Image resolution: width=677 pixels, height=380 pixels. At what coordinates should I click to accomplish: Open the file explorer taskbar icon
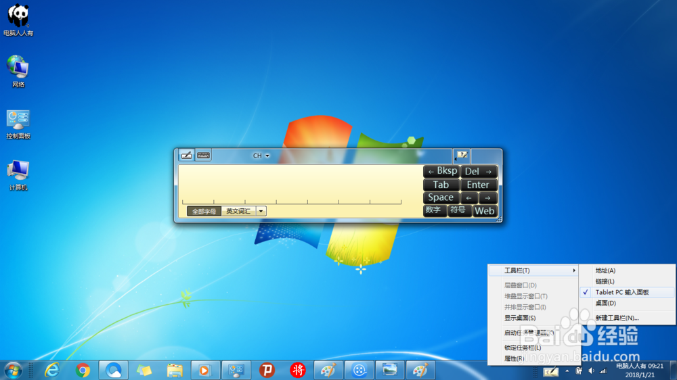pyautogui.click(x=175, y=371)
